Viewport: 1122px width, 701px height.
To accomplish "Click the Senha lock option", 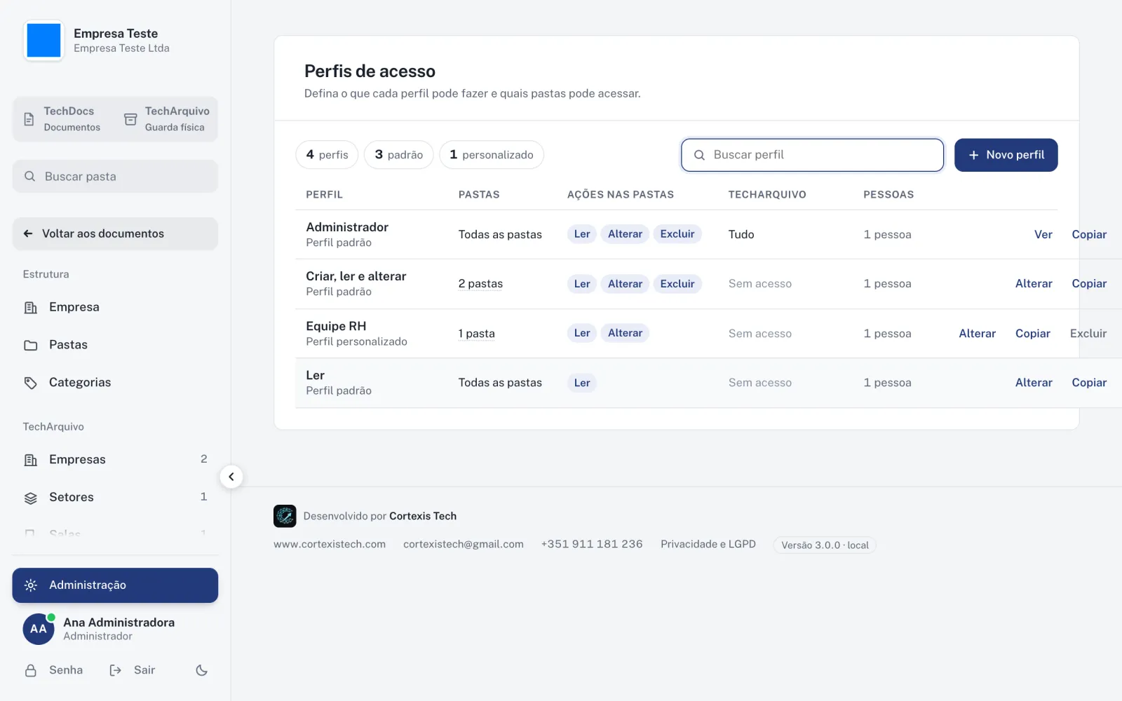I will coord(54,670).
